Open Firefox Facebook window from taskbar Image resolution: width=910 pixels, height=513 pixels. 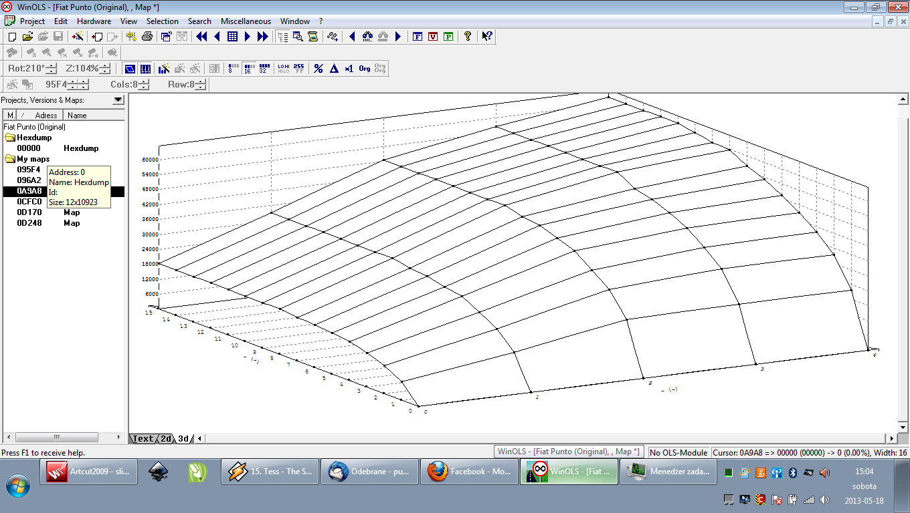click(469, 472)
